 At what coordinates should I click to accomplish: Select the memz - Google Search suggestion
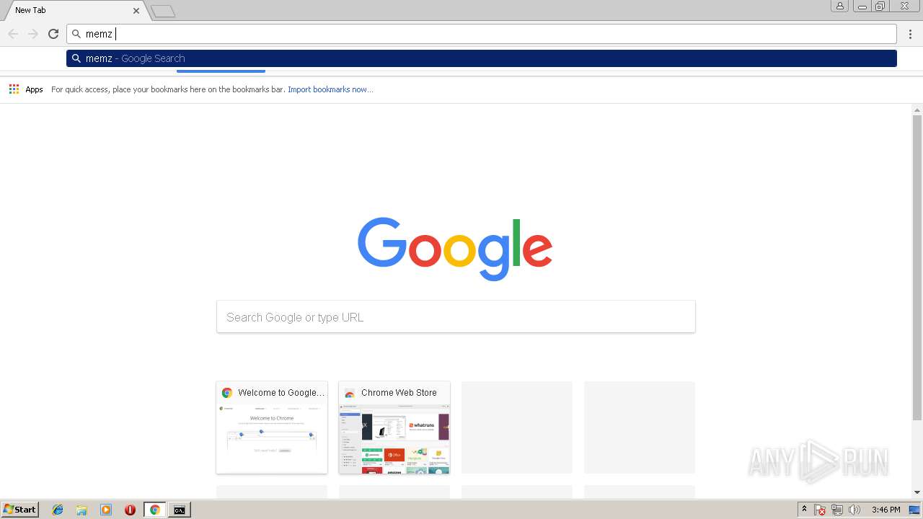pyautogui.click(x=482, y=58)
